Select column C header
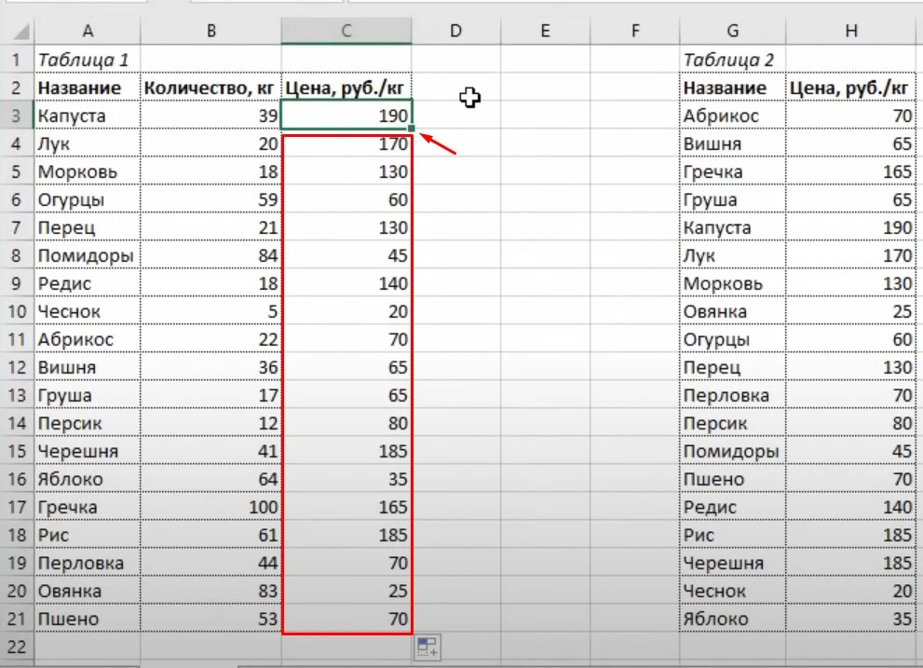Viewport: 923px width, 668px height. [346, 32]
